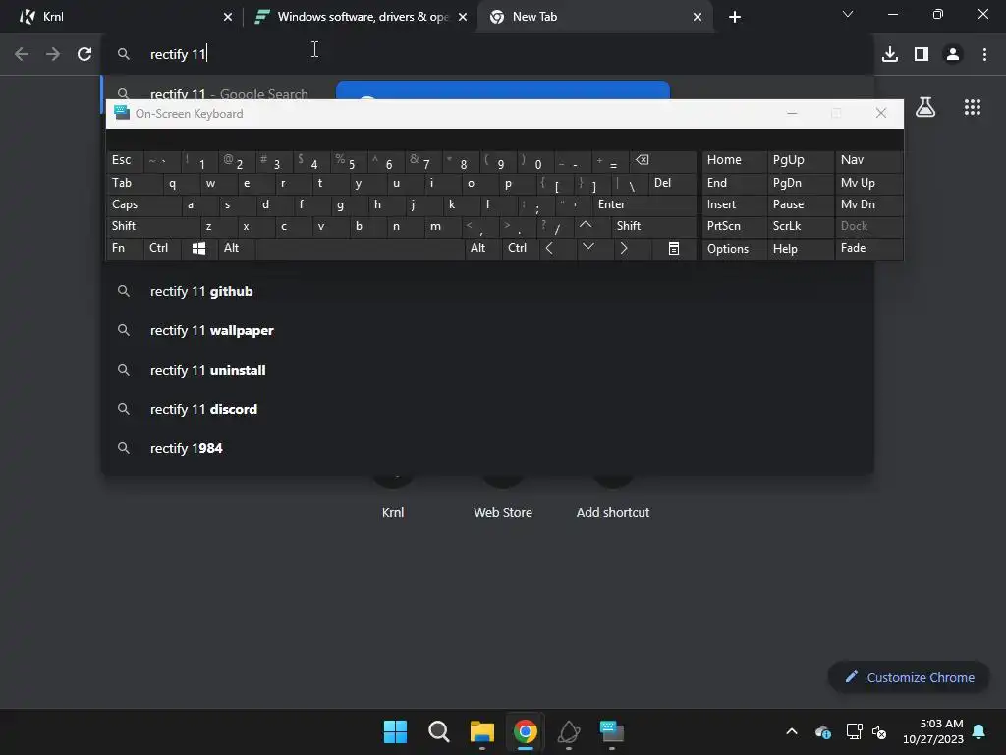The width and height of the screenshot is (1006, 755).
Task: Open Windows Start button in taskbar
Action: (x=395, y=731)
